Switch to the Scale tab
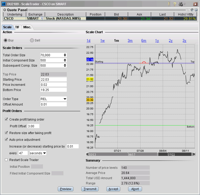 pos(7,27)
